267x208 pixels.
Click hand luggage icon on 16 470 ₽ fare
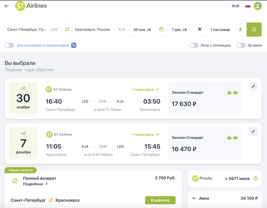[x=229, y=137]
